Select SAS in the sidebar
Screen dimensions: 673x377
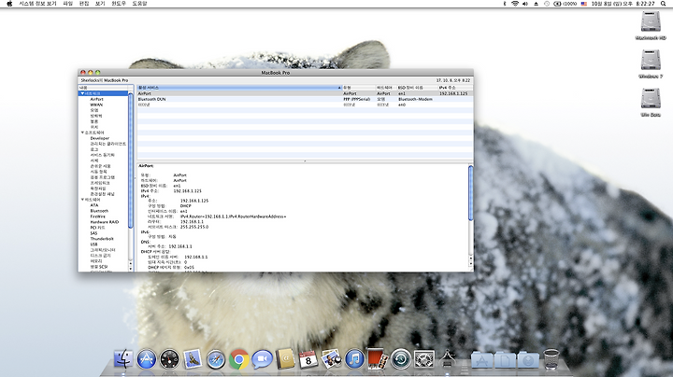[x=93, y=233]
